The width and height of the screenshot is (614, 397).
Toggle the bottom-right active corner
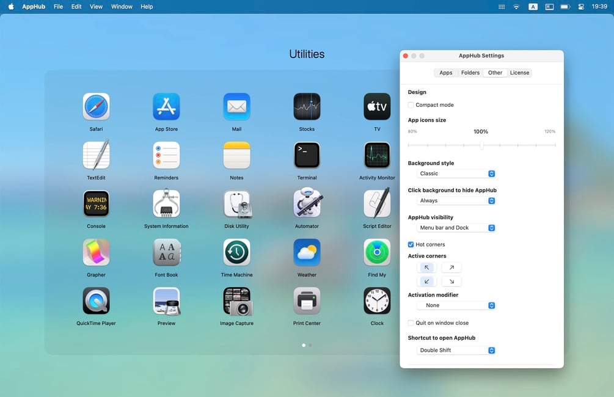coord(451,281)
